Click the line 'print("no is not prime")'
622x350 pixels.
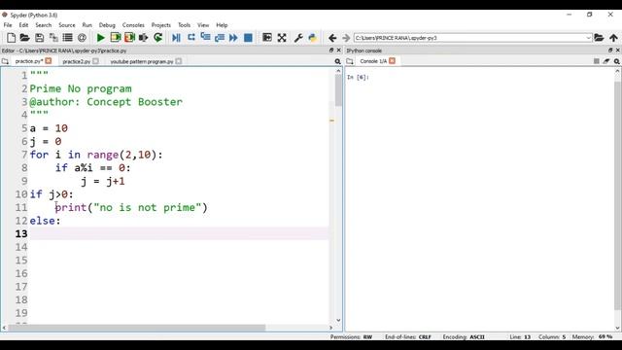pos(131,207)
